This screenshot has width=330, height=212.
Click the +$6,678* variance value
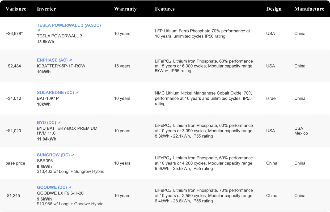point(14,34)
